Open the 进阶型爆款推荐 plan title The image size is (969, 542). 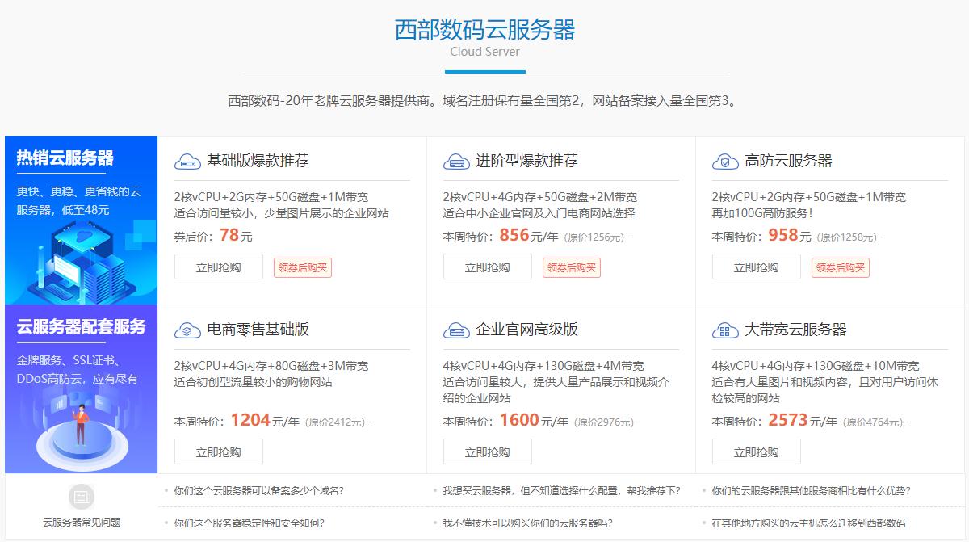[527, 161]
